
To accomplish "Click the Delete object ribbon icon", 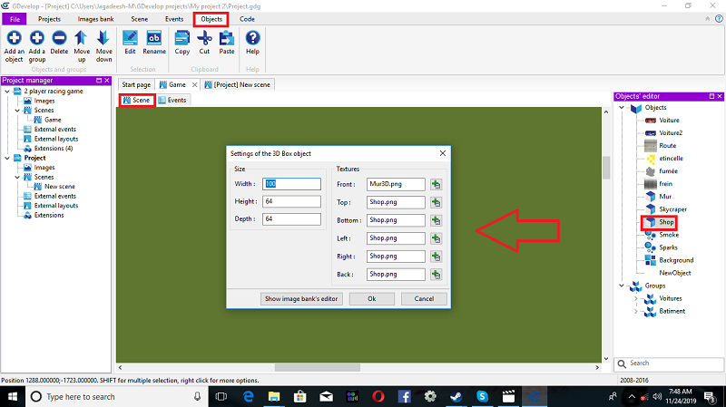I will coord(59,38).
